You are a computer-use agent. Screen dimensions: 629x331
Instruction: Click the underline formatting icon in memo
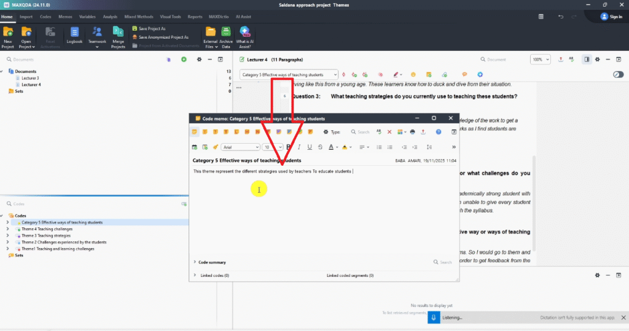[310, 147]
